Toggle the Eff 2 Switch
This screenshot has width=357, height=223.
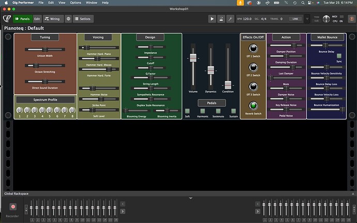coord(253,67)
